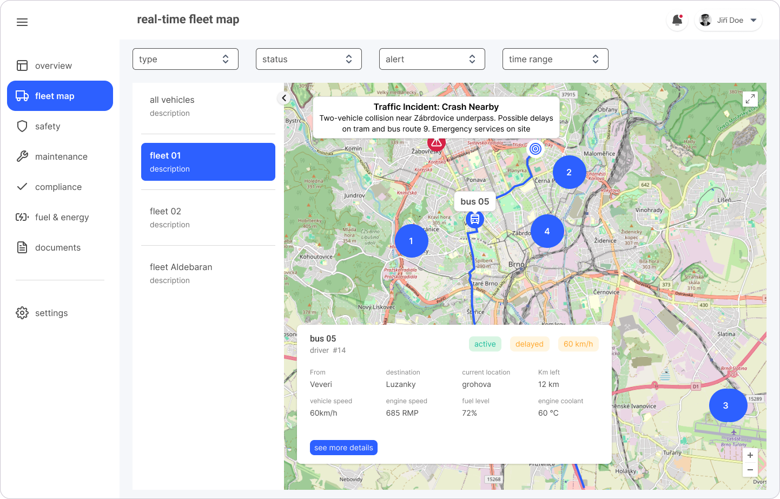Zoom out on the map

[x=750, y=470]
